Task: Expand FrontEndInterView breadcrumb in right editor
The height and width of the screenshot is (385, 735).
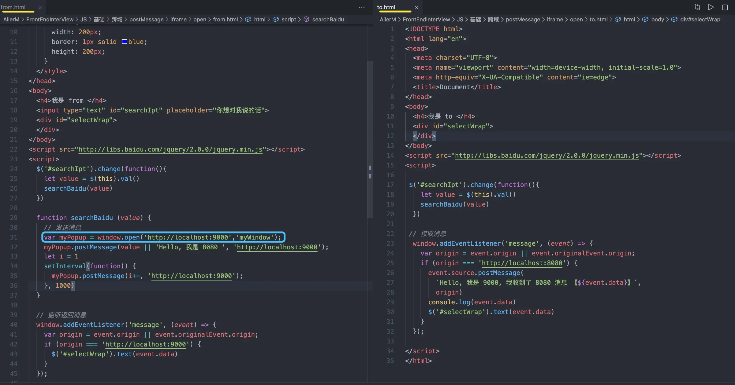Action: point(426,19)
